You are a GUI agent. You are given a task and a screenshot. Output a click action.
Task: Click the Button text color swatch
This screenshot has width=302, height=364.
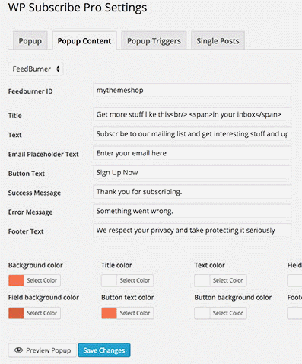tap(110, 313)
